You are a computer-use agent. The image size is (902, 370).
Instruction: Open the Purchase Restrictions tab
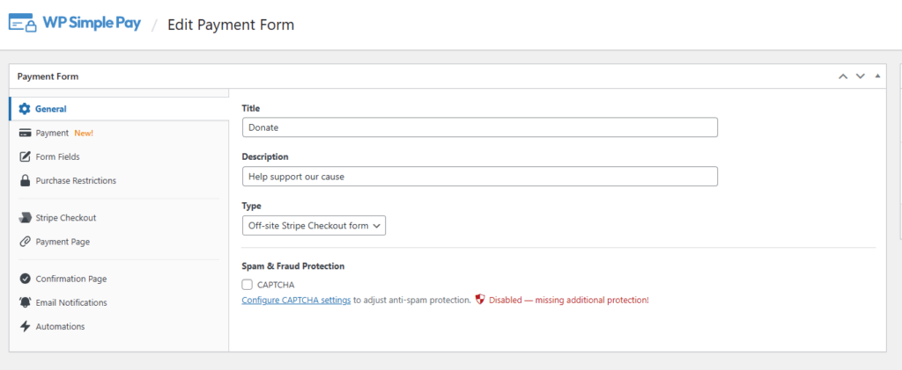point(75,180)
